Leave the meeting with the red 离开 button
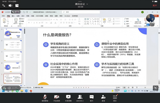The height and width of the screenshot is (103, 160). tap(155, 6)
